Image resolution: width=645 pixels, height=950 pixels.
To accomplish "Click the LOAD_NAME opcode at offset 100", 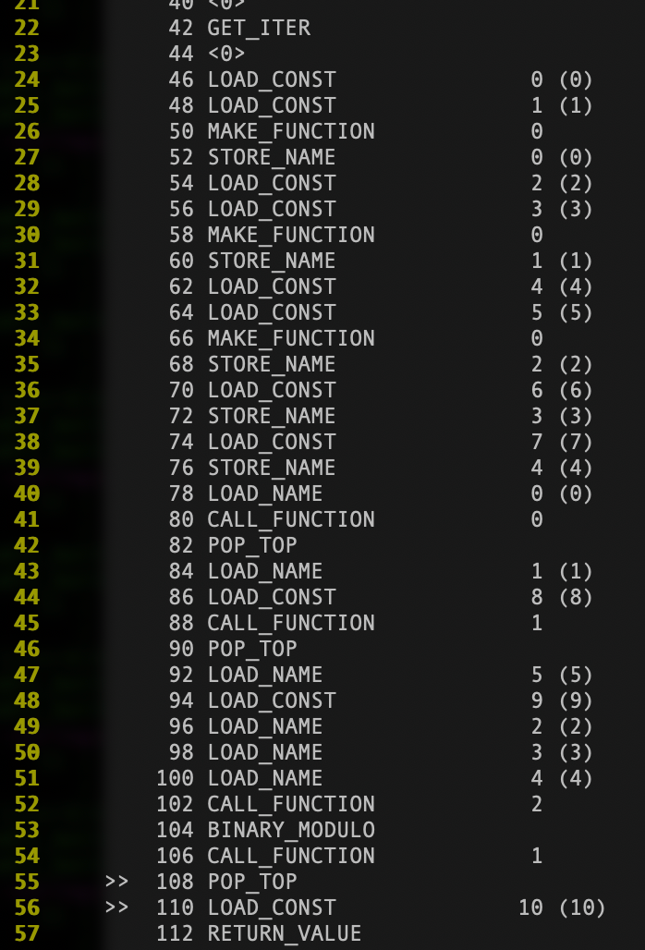I will [x=265, y=778].
